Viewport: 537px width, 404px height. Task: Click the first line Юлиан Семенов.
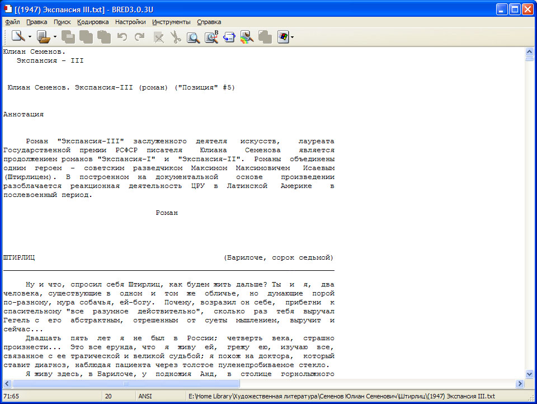pyautogui.click(x=34, y=51)
